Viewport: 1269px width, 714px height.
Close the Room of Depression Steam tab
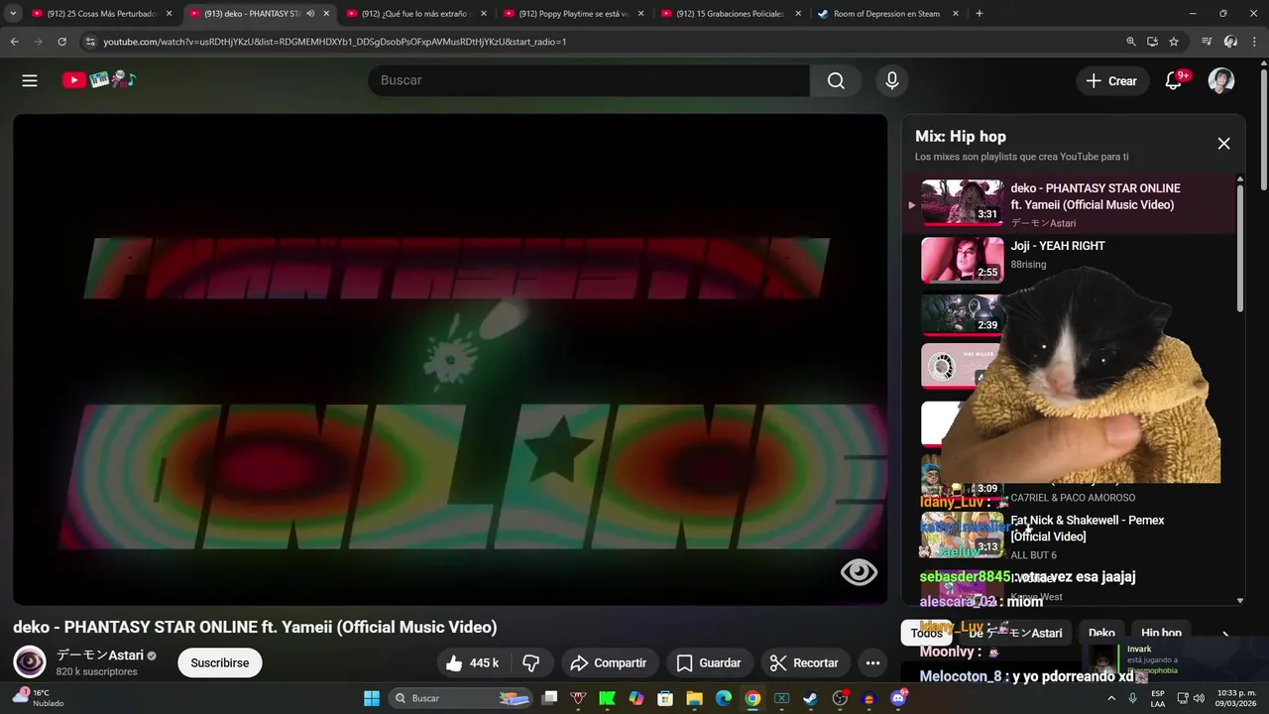[x=956, y=14]
